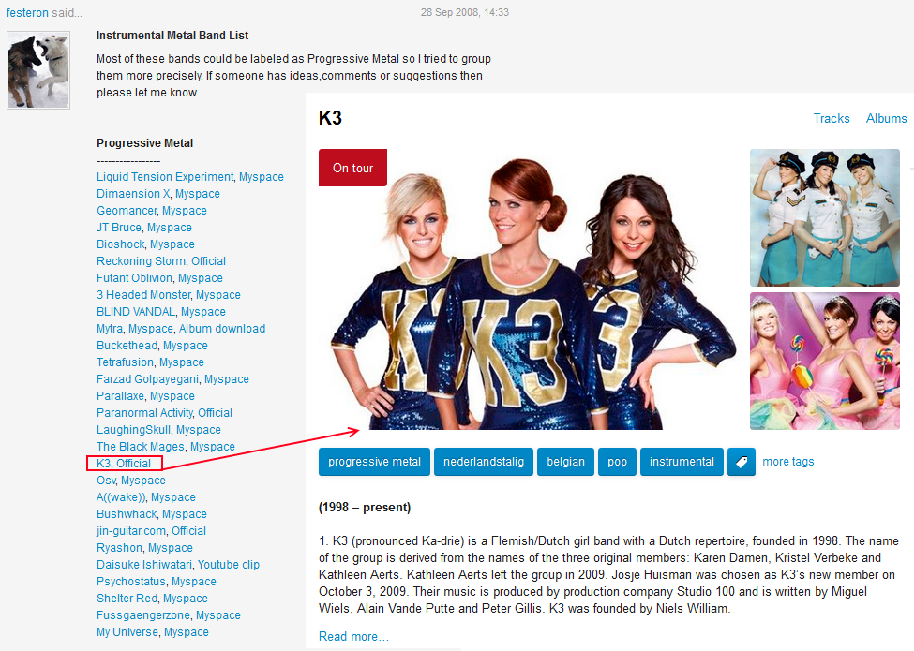Click the Progressive Metal section heading
914x651 pixels.
coord(144,143)
